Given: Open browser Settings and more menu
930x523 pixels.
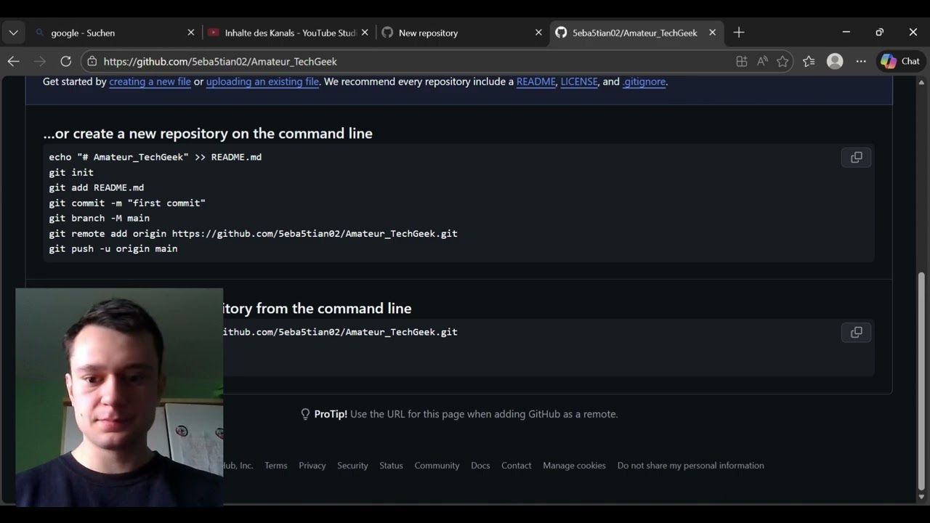Looking at the screenshot, I should pyautogui.click(x=861, y=62).
